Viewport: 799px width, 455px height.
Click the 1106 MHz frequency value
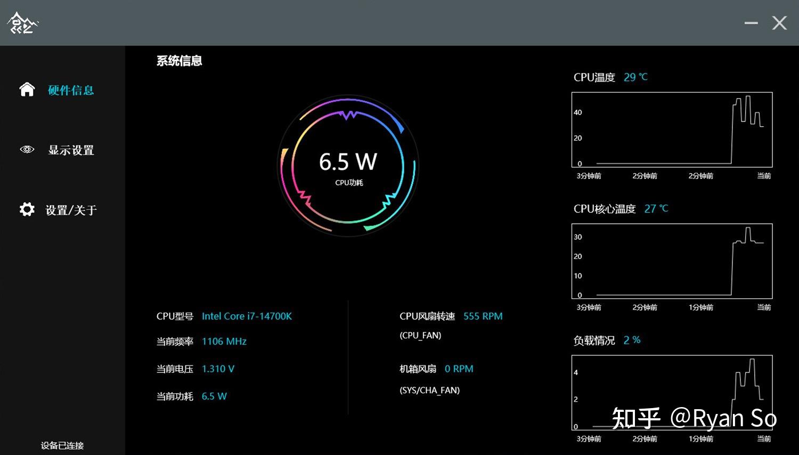click(x=224, y=342)
